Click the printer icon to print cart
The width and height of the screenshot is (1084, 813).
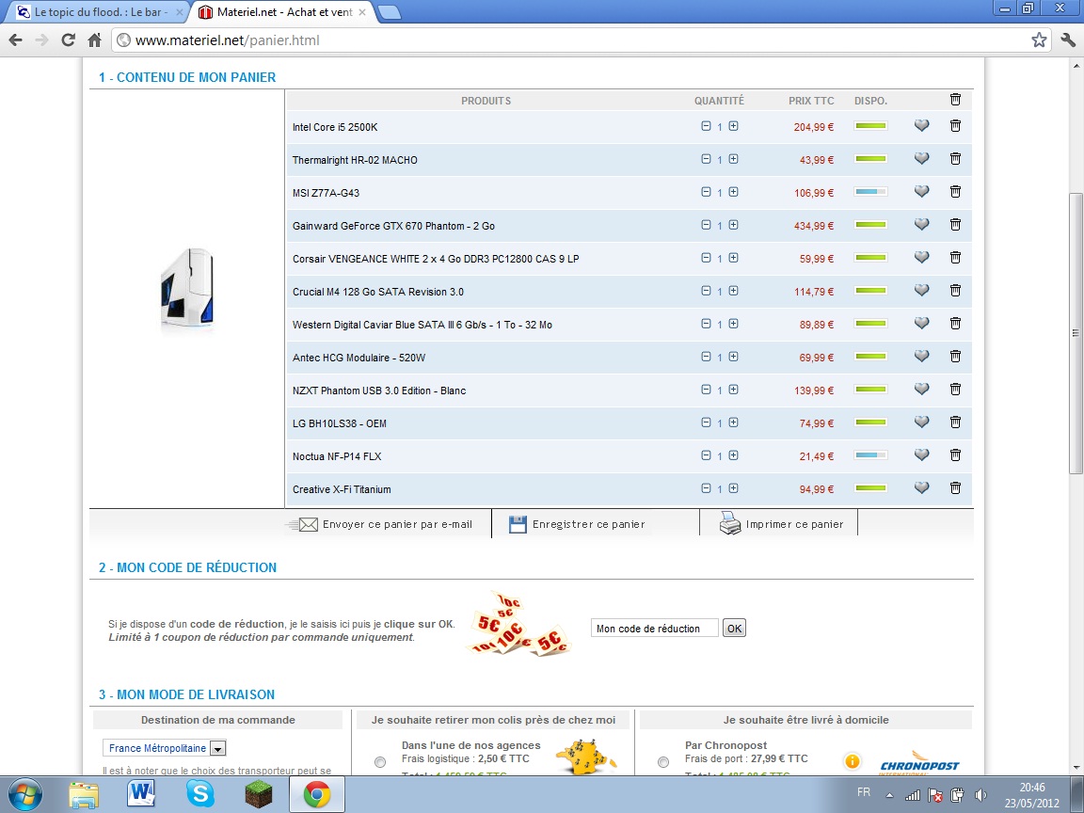point(730,524)
